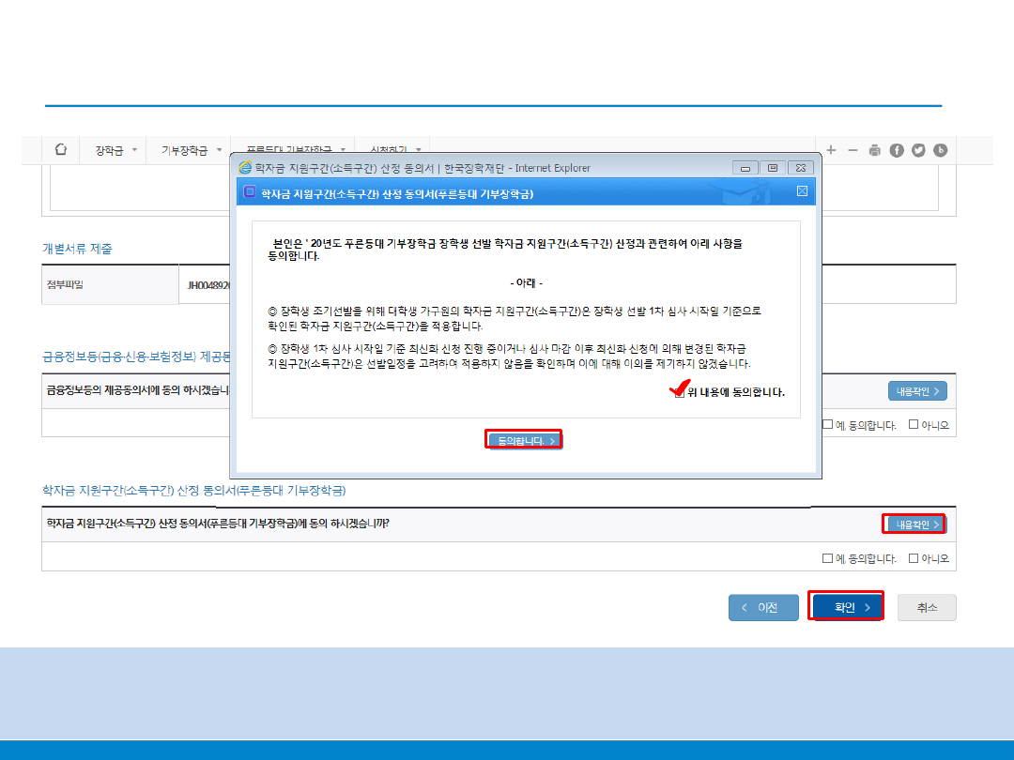Screen dimensions: 1014x760
Task: Expand the 기부장학금 breadcrumb dropdown
Action: pos(219,150)
